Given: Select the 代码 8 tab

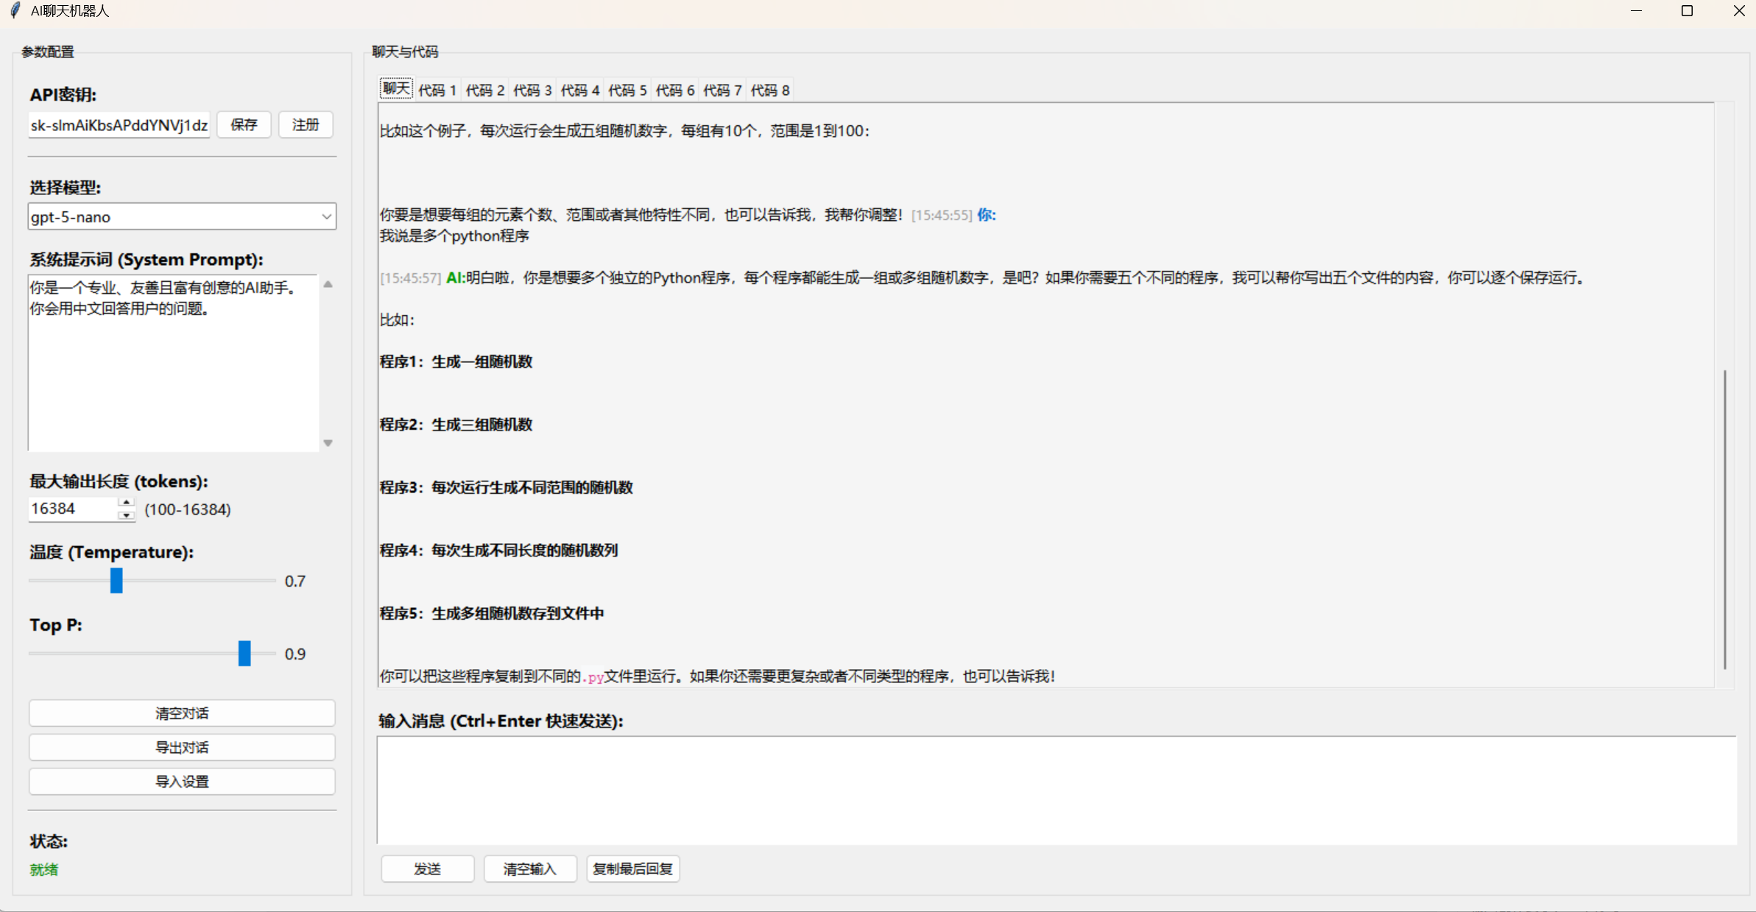Looking at the screenshot, I should 769,90.
